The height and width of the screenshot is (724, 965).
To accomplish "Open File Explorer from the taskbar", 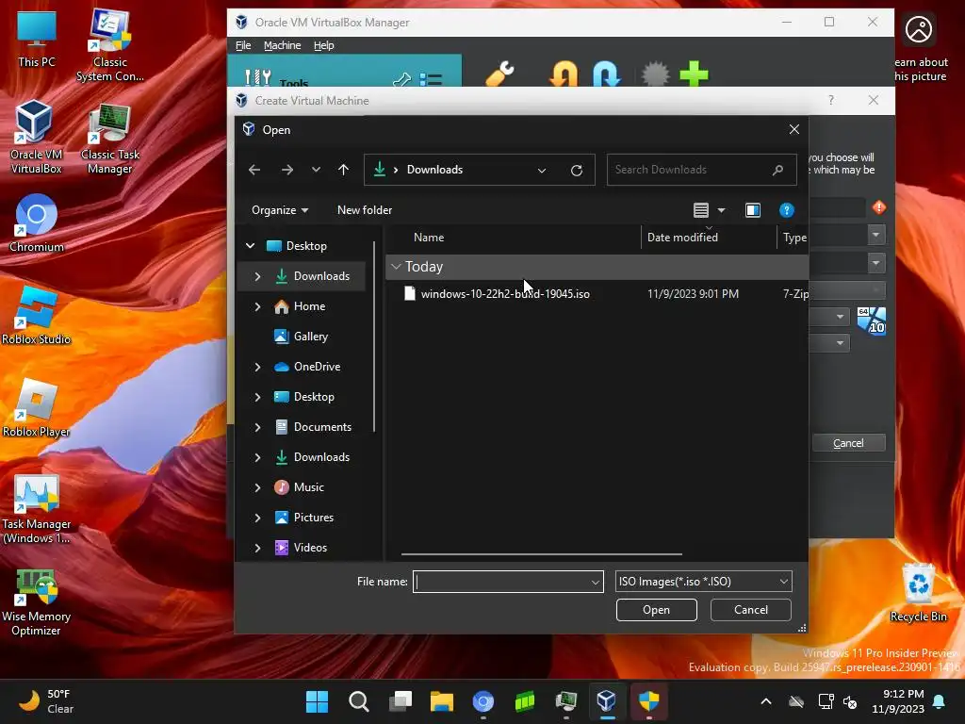I will pyautogui.click(x=442, y=701).
